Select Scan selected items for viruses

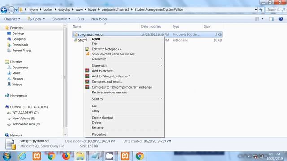(x=124, y=54)
